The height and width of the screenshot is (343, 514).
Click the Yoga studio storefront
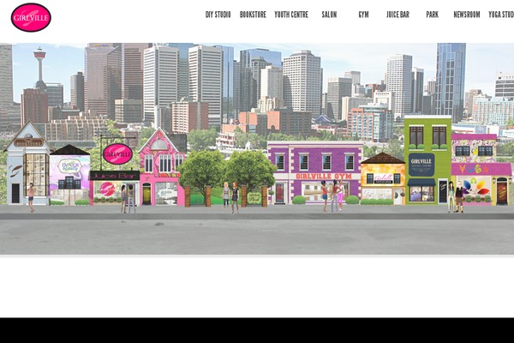pyautogui.click(x=481, y=170)
